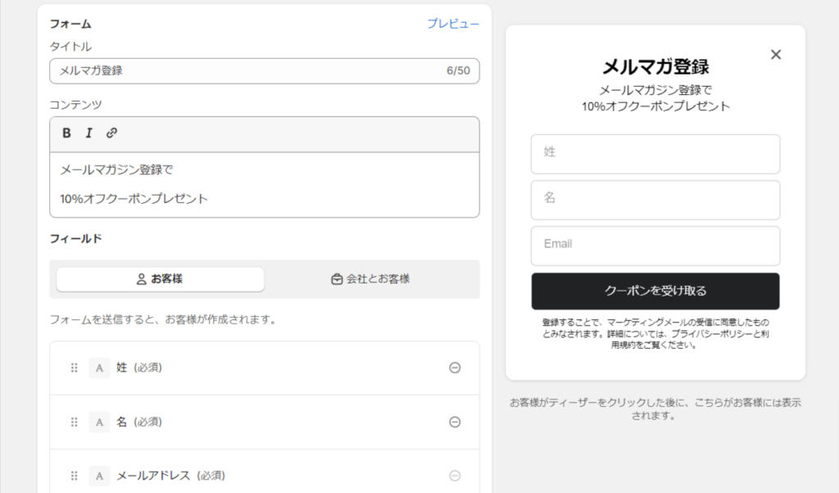This screenshot has width=839, height=493.
Task: Close the メルマガ登録 preview popup
Action: pos(776,55)
